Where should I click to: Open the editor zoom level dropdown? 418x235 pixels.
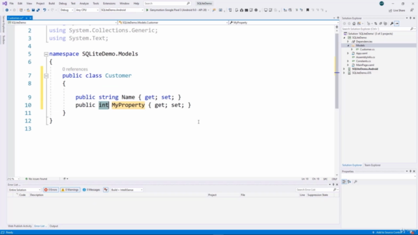point(13,179)
